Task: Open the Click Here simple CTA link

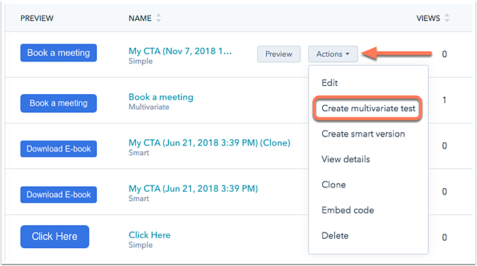Action: point(149,235)
